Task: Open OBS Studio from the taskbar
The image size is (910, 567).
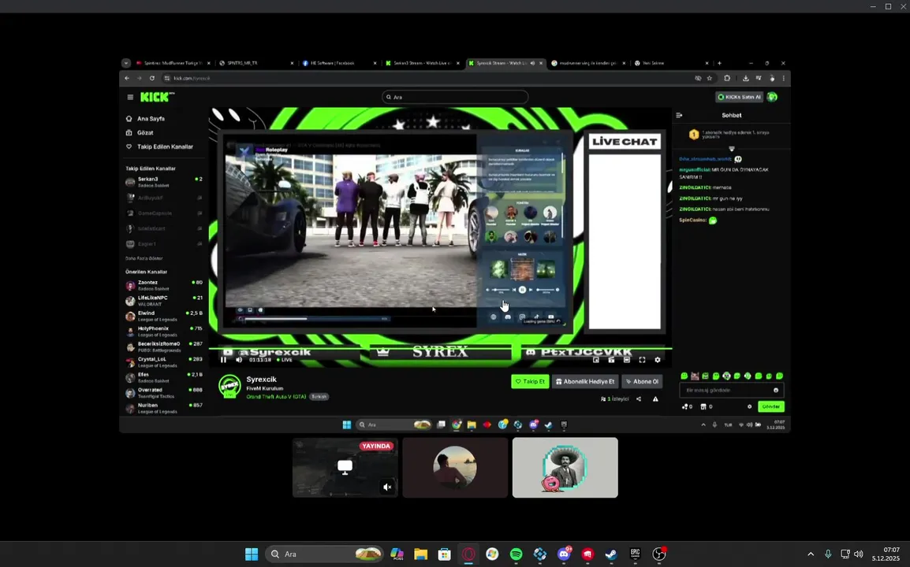Action: click(x=658, y=554)
